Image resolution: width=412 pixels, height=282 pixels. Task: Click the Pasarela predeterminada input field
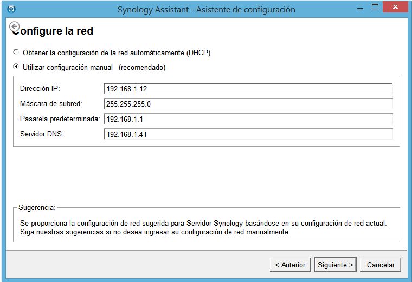(x=248, y=119)
